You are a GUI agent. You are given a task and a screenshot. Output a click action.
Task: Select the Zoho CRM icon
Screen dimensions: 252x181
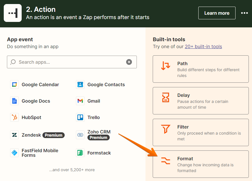point(80,135)
